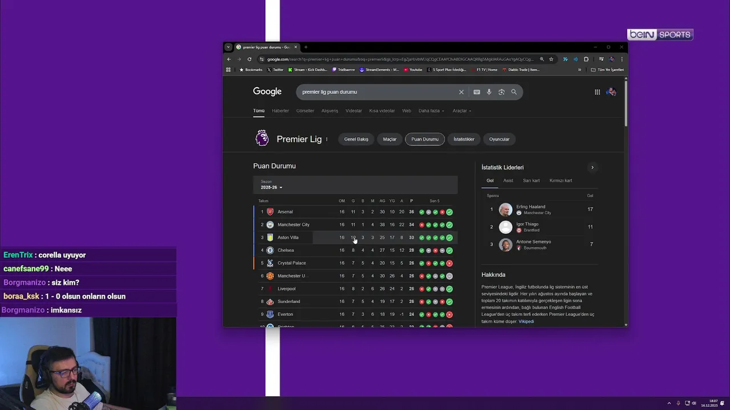Open the Google apps grid

pyautogui.click(x=597, y=92)
